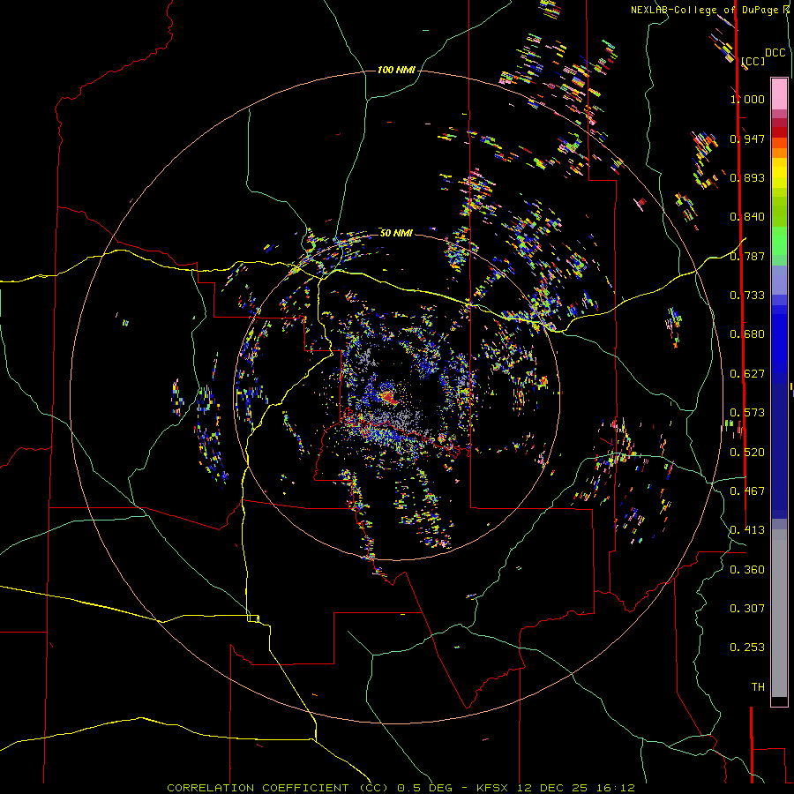Select the 0.840 scale value
Image resolution: width=794 pixels, height=794 pixels.
[747, 216]
